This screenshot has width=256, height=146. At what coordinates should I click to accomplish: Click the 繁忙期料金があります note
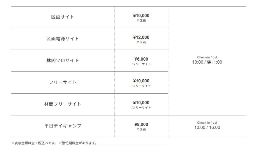coord(77,143)
